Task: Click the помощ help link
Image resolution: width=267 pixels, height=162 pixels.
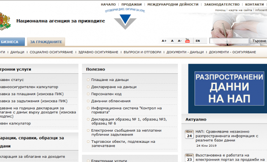Action: tap(220, 10)
